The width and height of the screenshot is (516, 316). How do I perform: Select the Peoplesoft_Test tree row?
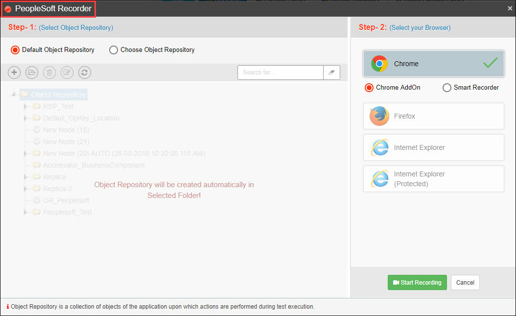(x=63, y=212)
